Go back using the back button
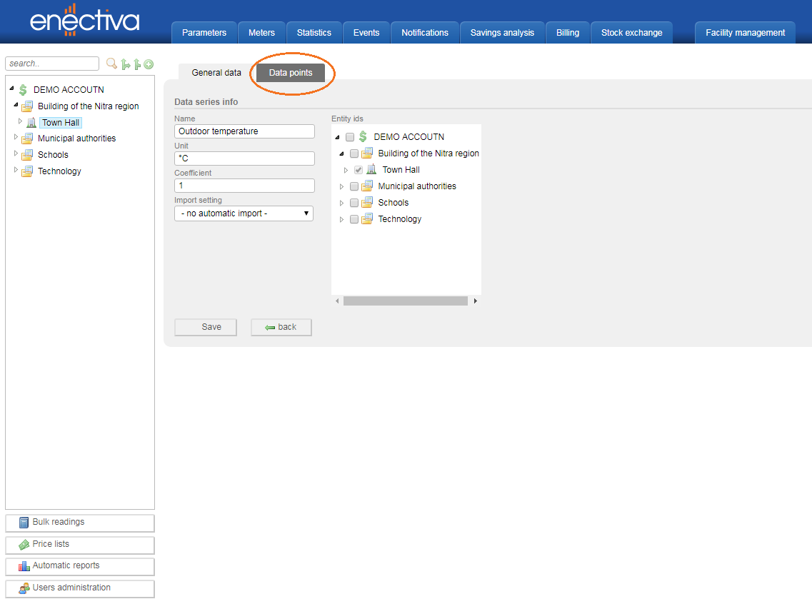Screen dimensions: 812x609 tap(281, 327)
